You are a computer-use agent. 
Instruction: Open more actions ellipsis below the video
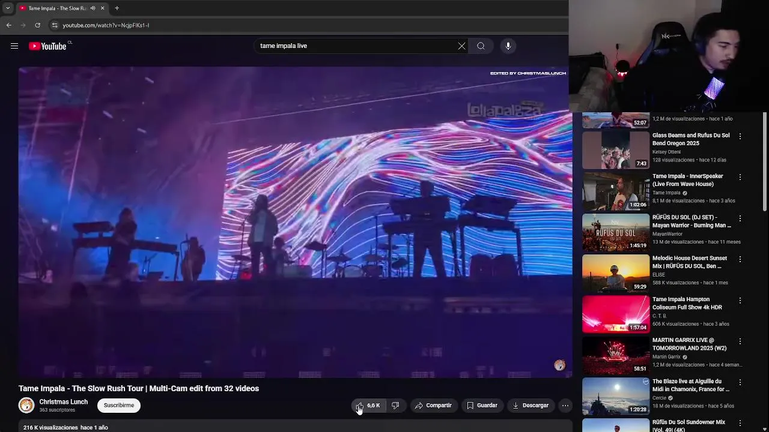(x=565, y=406)
